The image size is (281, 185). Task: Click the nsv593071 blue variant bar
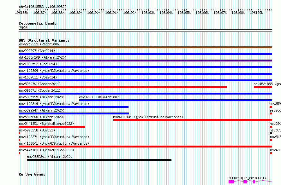pos(145,94)
